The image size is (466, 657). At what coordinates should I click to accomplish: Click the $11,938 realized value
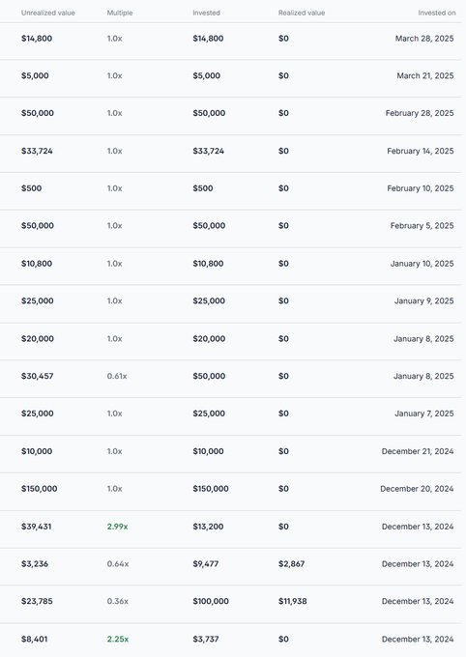point(292,601)
